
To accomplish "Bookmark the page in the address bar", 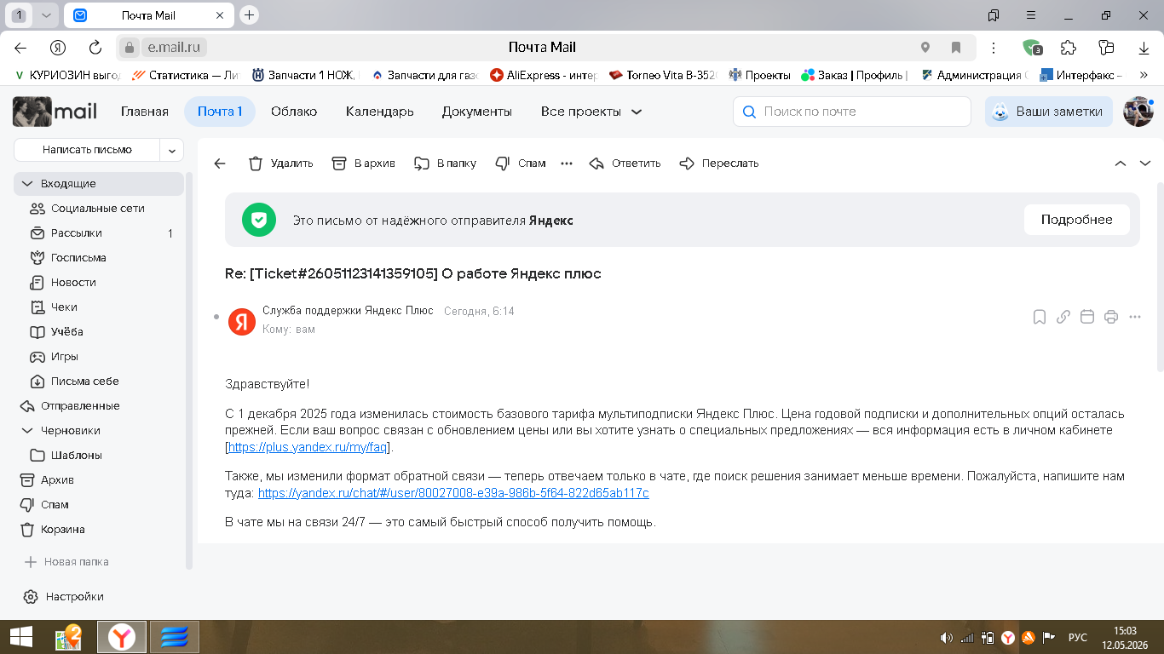I will 956,48.
